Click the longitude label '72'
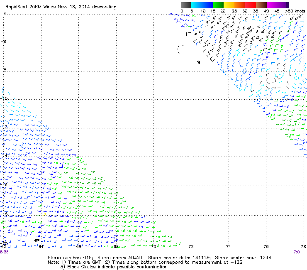The width and height of the screenshot is (307, 270). [x=191, y=246]
